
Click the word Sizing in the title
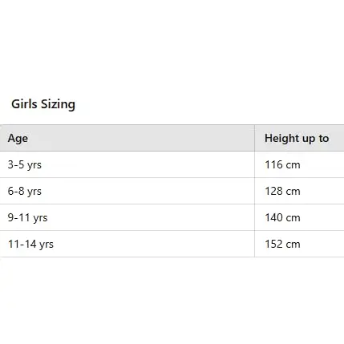click(x=58, y=104)
